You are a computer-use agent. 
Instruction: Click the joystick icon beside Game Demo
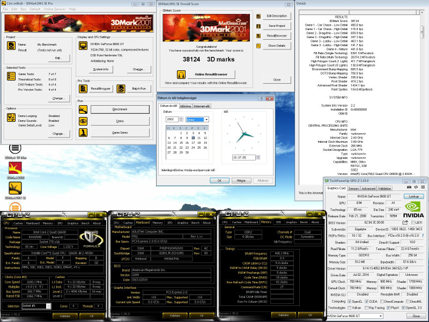point(83,133)
